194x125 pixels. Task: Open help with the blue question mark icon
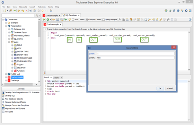click(x=190, y=20)
